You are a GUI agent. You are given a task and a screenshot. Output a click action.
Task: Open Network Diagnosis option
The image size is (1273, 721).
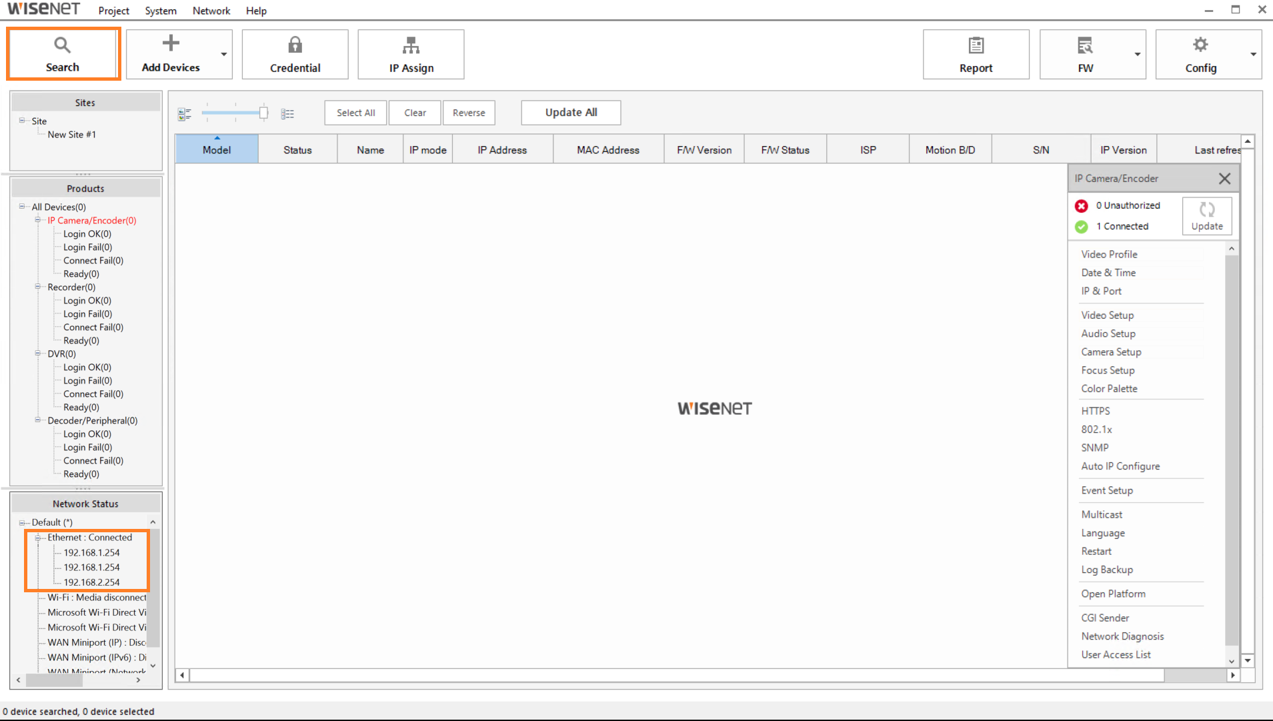pos(1122,636)
